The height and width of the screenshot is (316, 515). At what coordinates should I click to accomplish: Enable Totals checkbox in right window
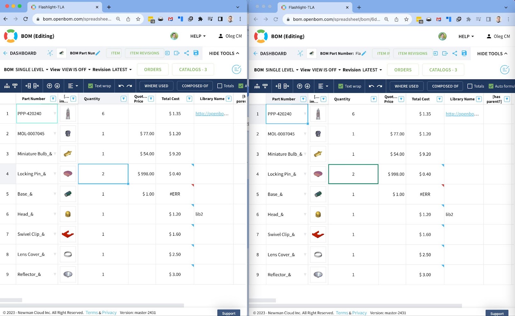tap(470, 86)
